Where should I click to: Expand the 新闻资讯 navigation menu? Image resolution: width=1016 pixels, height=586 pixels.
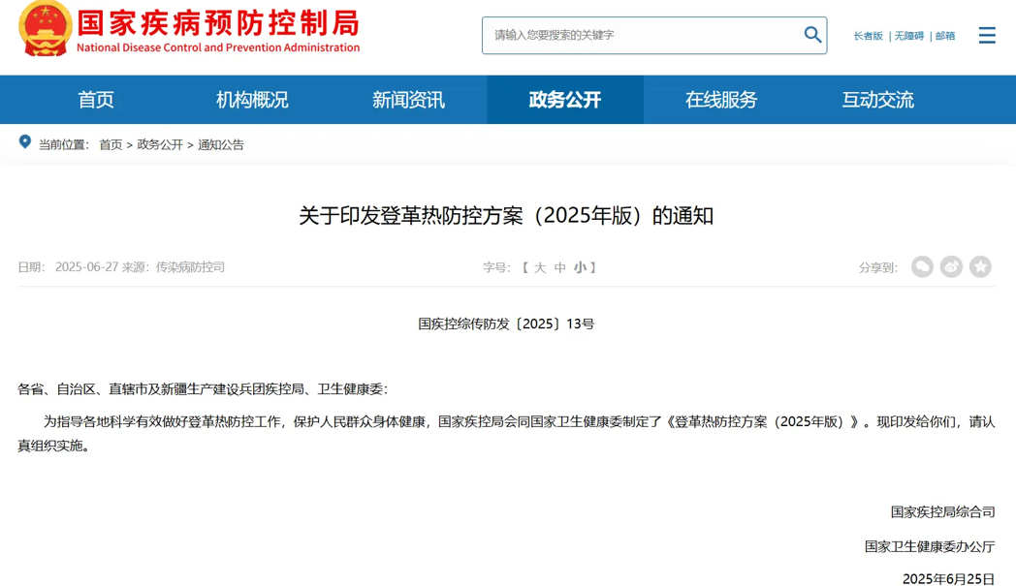click(x=408, y=100)
